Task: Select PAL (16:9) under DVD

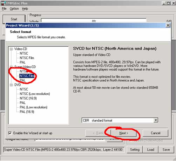Action: [27, 112]
